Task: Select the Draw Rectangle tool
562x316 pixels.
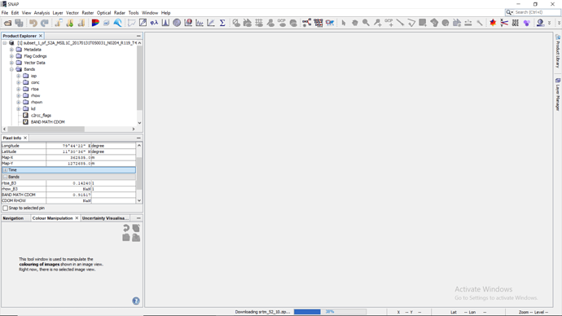Action: pyautogui.click(x=423, y=23)
